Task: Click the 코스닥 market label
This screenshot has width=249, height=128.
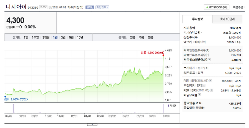Action: pyautogui.click(x=43, y=7)
